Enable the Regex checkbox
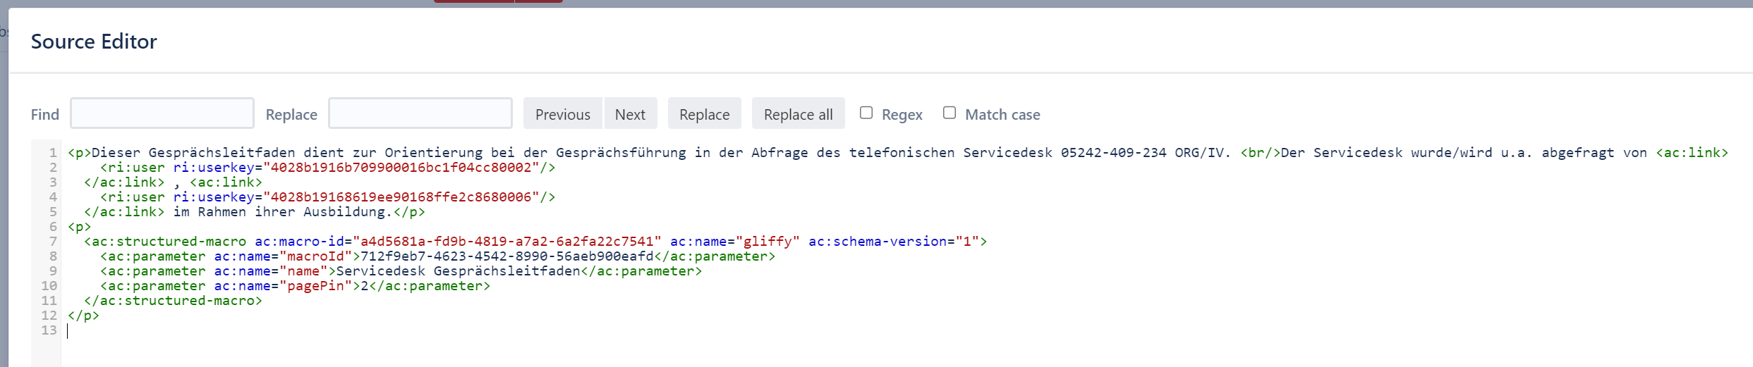Viewport: 1753px width, 367px height. pyautogui.click(x=866, y=113)
